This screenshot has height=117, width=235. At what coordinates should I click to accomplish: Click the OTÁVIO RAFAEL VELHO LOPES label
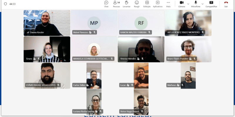click(41, 85)
